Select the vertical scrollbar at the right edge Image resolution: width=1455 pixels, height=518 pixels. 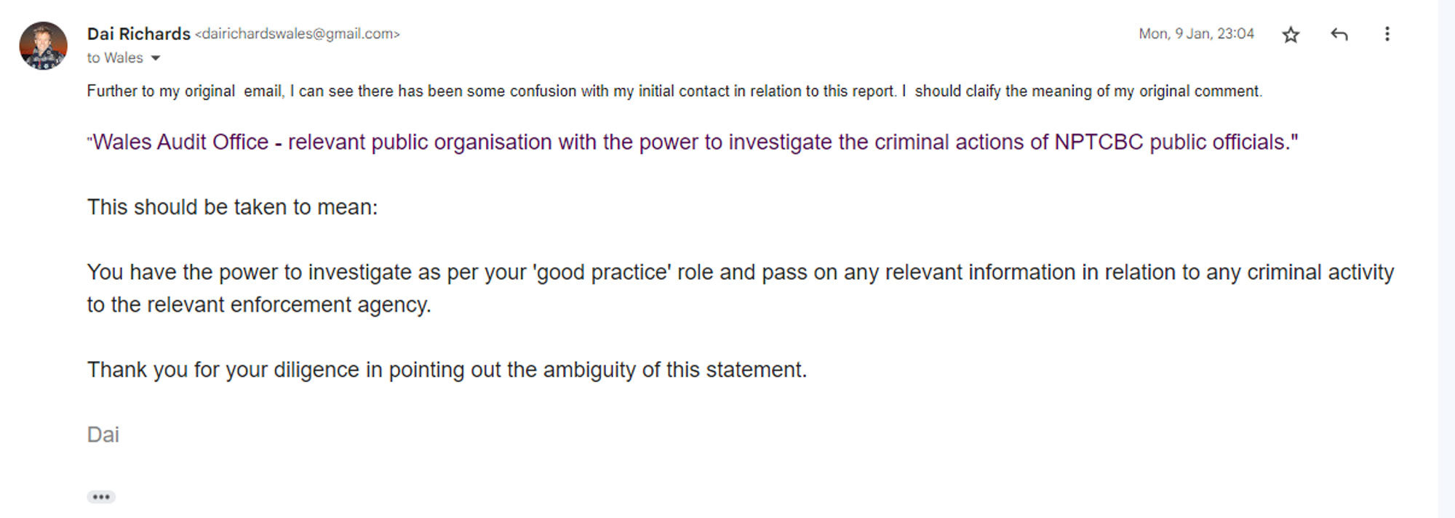pyautogui.click(x=1446, y=259)
